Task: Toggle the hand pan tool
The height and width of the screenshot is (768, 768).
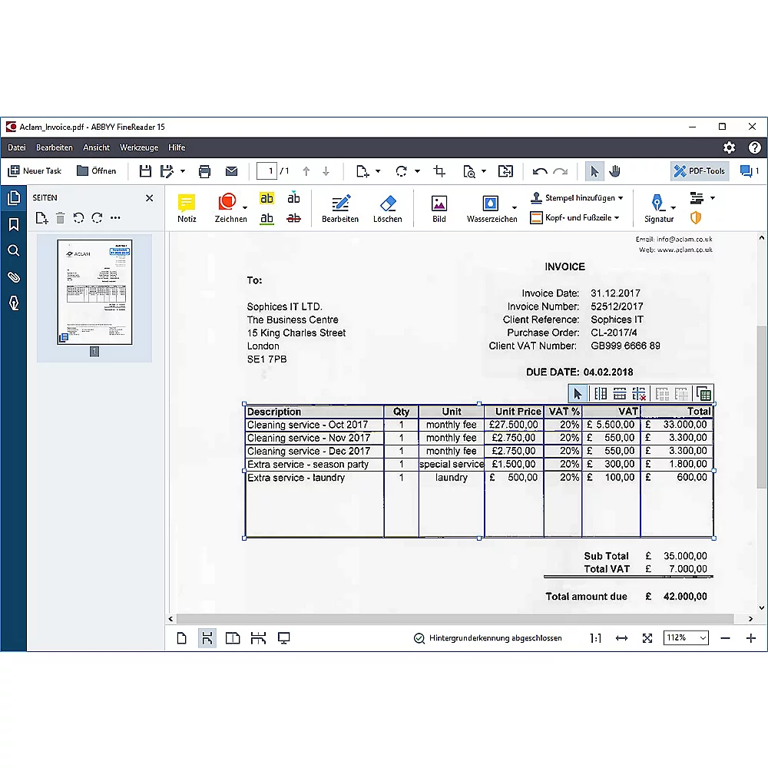Action: (x=614, y=171)
